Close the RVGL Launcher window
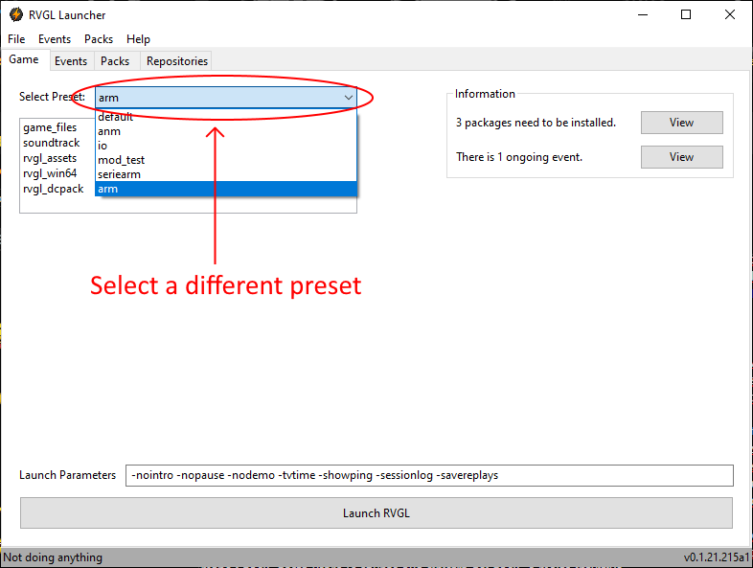Image resolution: width=753 pixels, height=568 pixels. [729, 15]
